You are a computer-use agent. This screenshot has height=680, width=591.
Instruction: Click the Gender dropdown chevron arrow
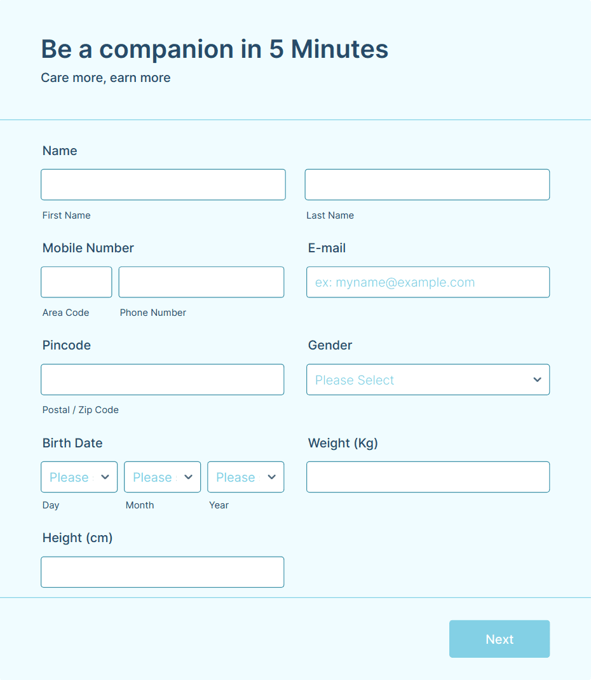click(537, 379)
